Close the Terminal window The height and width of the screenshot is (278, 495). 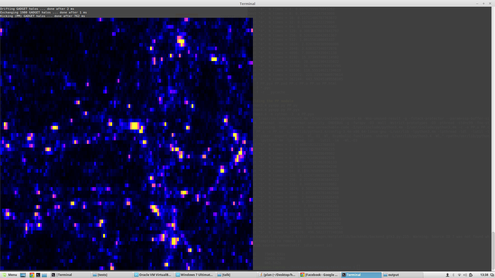click(x=490, y=4)
